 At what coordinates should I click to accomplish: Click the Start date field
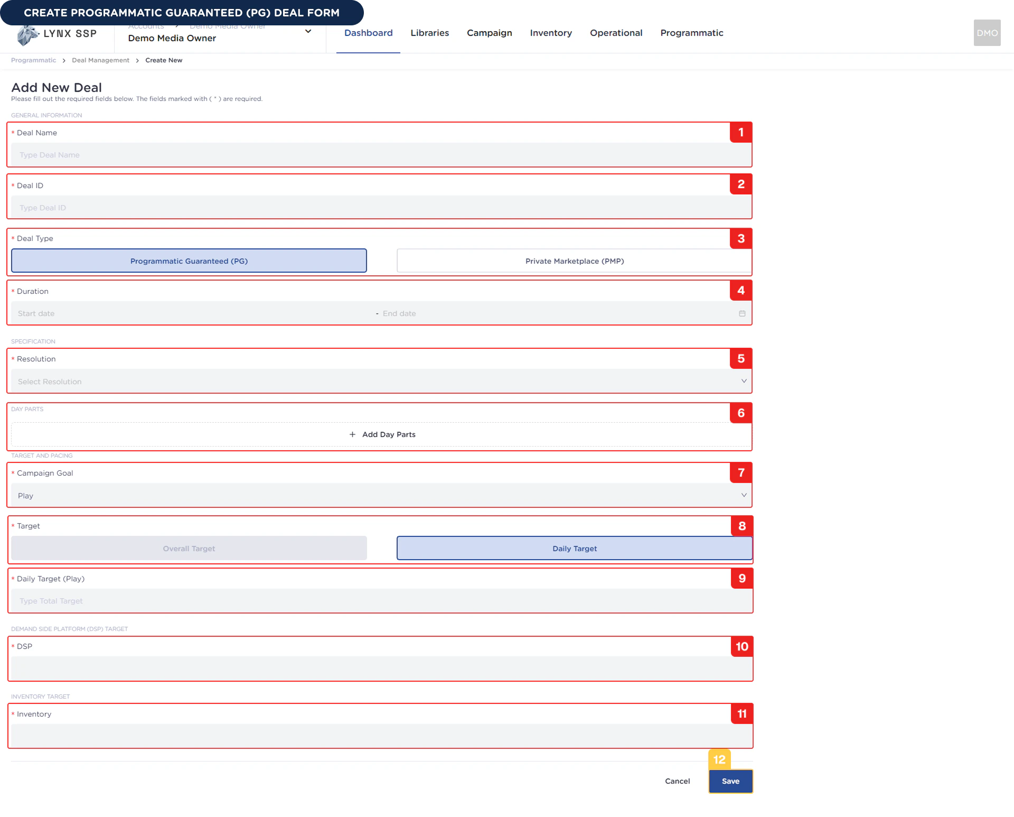coord(193,313)
